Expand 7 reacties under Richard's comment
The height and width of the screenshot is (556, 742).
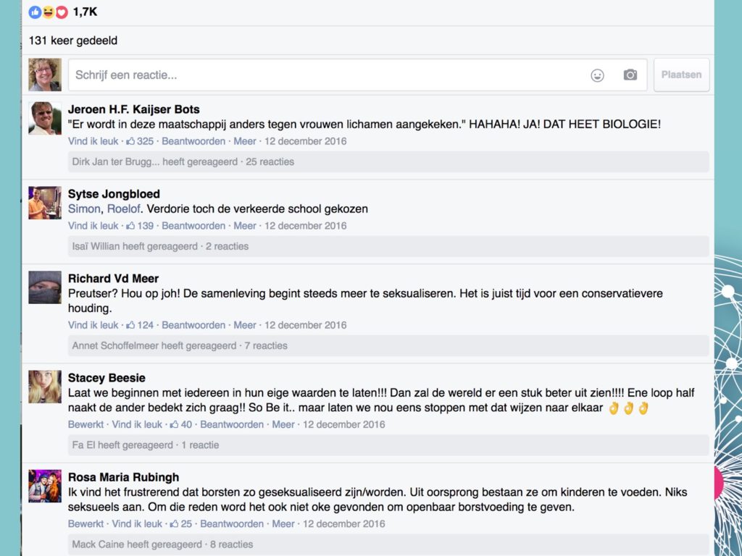(x=265, y=345)
